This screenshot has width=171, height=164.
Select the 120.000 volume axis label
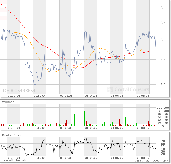[x=163, y=108]
